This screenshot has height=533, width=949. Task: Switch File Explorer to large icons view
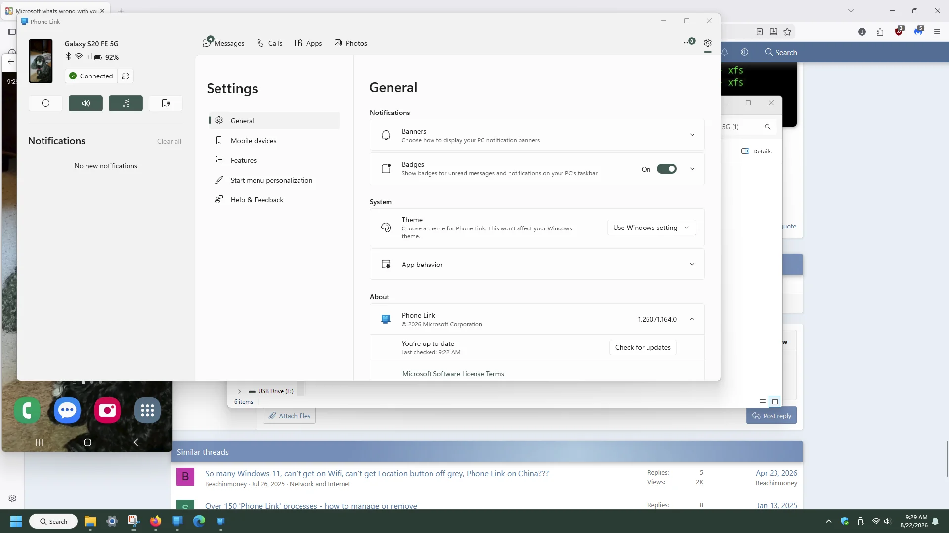click(x=775, y=402)
